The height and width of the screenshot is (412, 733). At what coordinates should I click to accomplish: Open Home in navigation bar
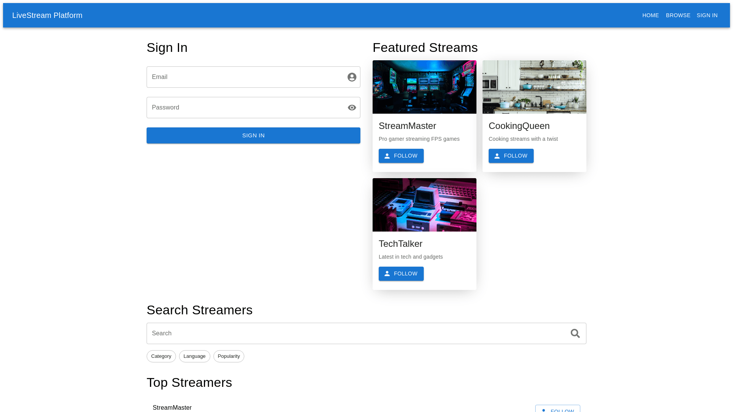coord(651,15)
